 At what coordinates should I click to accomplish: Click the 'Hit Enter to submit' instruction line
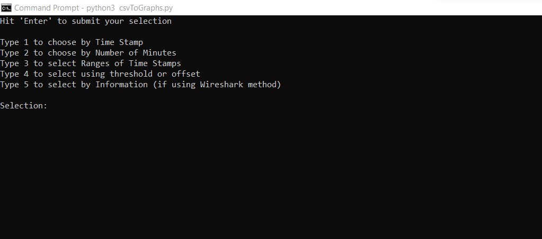pos(86,21)
